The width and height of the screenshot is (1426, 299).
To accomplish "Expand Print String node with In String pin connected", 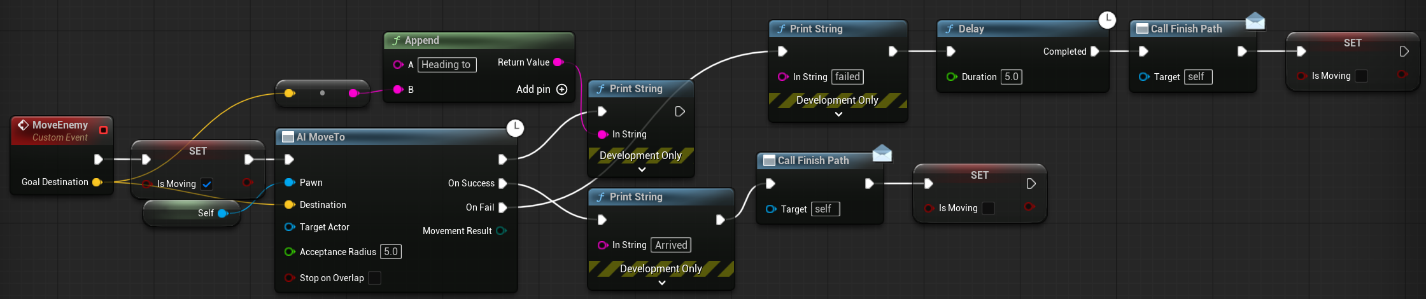I will pos(642,170).
